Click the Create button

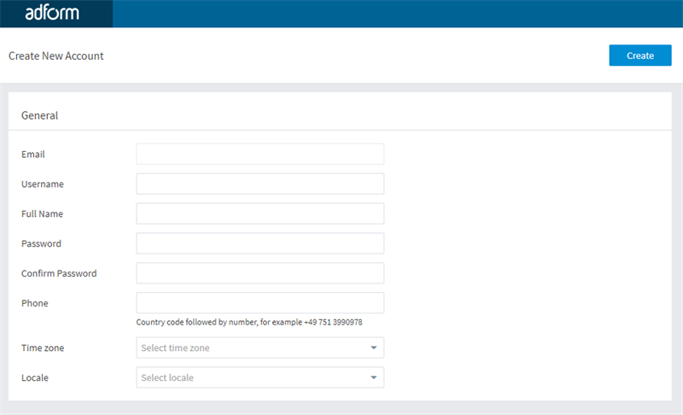point(639,56)
